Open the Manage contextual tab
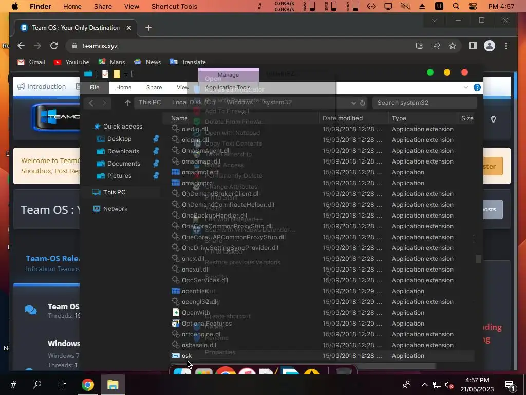Image resolution: width=526 pixels, height=395 pixels. [x=229, y=75]
